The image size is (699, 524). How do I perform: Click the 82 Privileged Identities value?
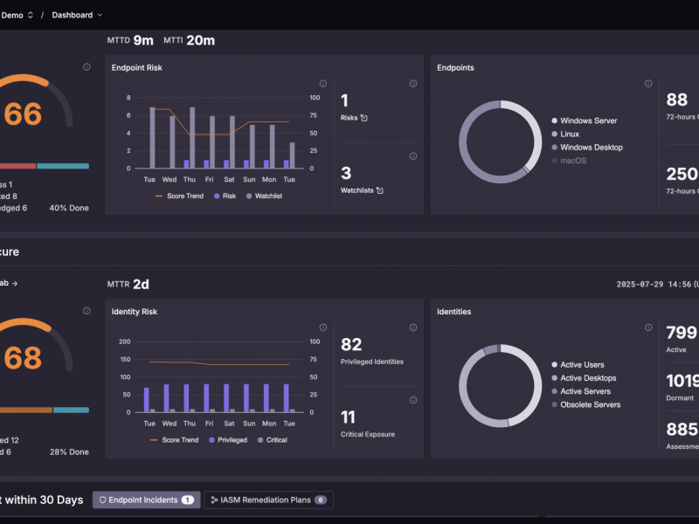351,344
